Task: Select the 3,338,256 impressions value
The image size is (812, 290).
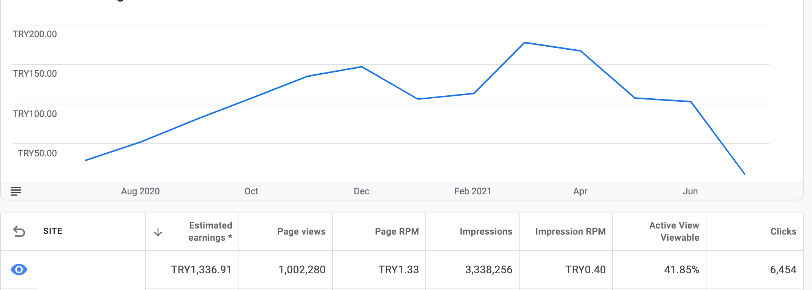Action: (489, 270)
